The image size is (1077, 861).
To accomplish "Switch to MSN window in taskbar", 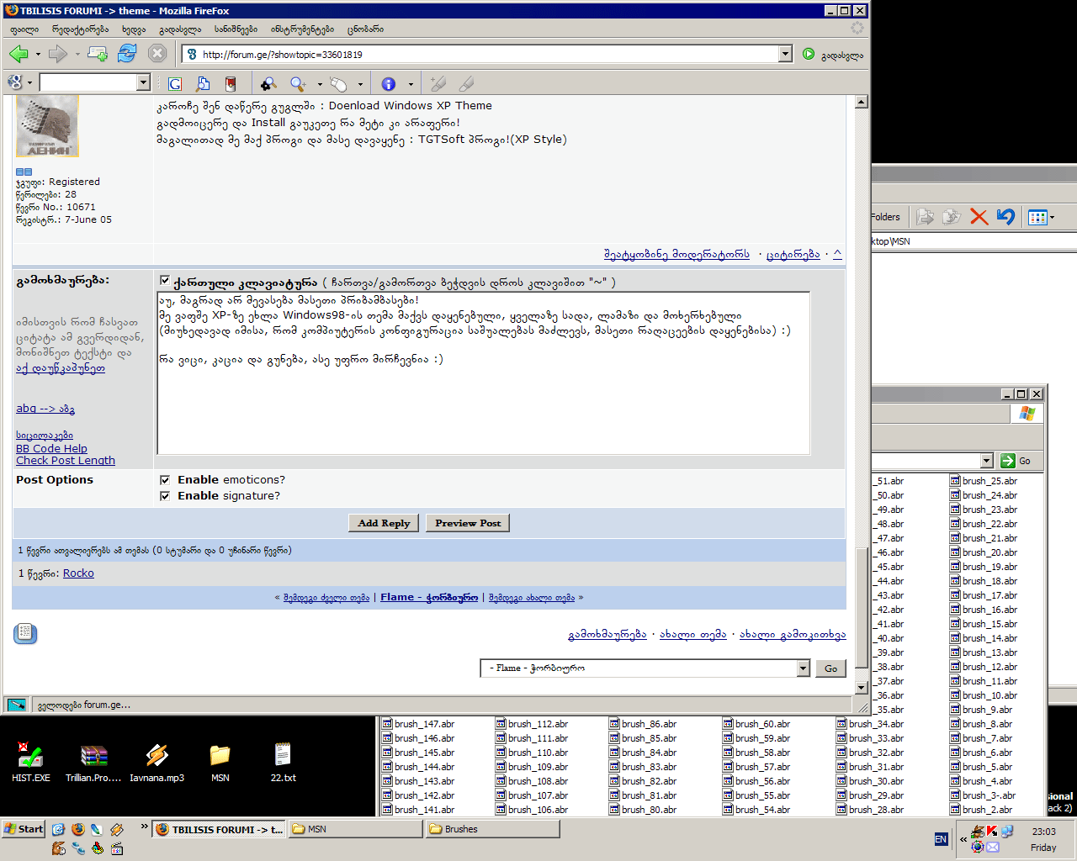I will coord(354,829).
